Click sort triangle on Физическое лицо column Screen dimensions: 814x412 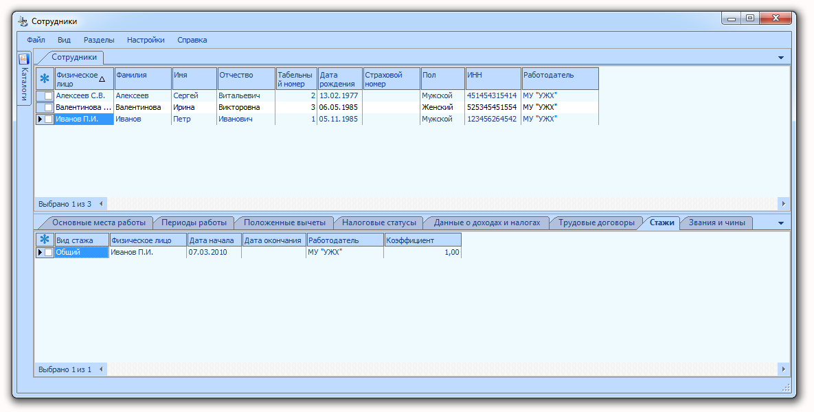point(102,80)
